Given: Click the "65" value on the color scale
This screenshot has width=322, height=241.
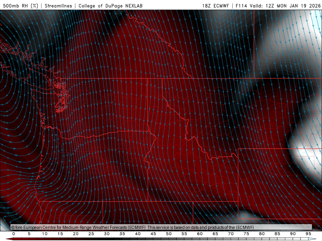Looking at the screenshot, I should pyautogui.click(x=215, y=234).
